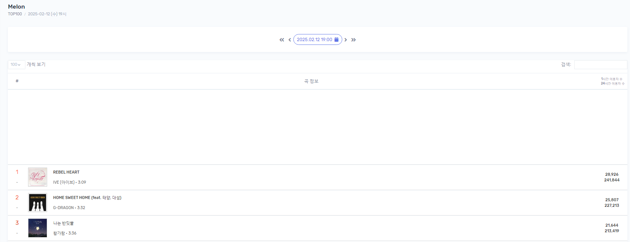Jump to the earliest chart with the double-left arrow
This screenshot has height=242, width=630.
tap(282, 40)
